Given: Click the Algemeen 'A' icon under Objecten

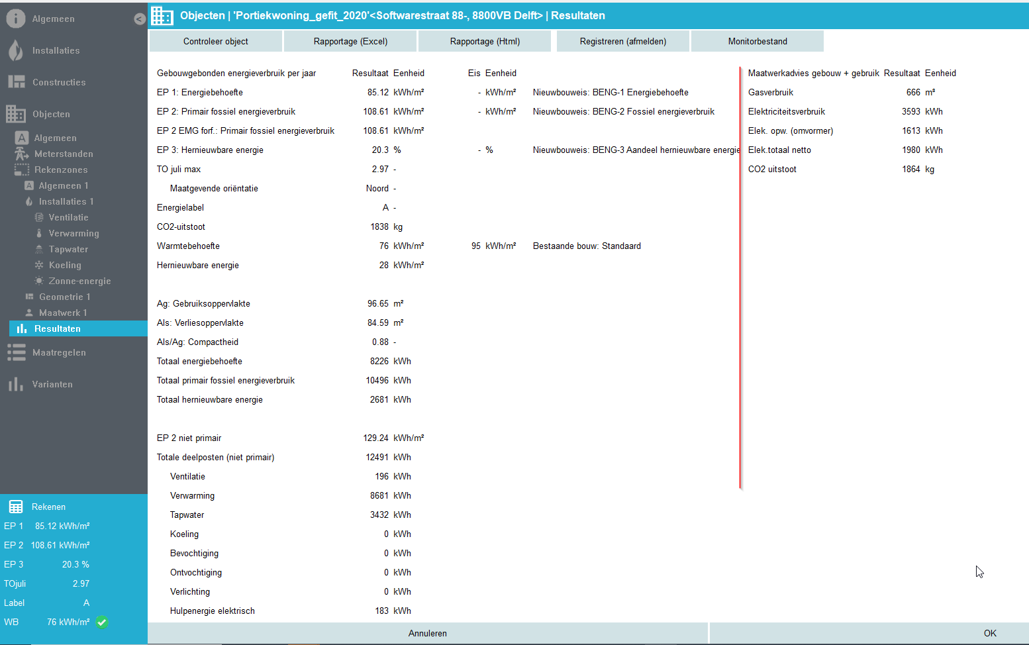Looking at the screenshot, I should pyautogui.click(x=22, y=138).
